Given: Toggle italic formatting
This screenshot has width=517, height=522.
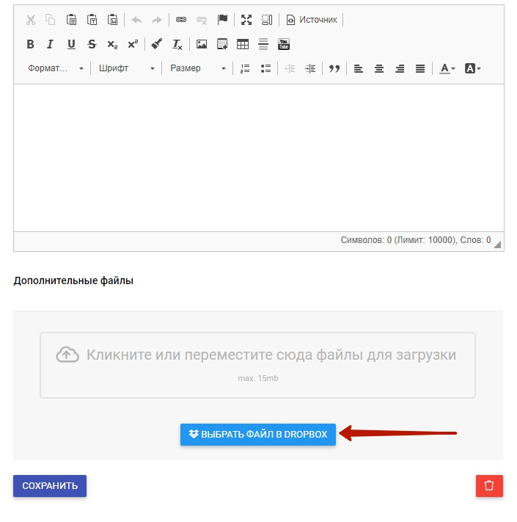Looking at the screenshot, I should (51, 44).
